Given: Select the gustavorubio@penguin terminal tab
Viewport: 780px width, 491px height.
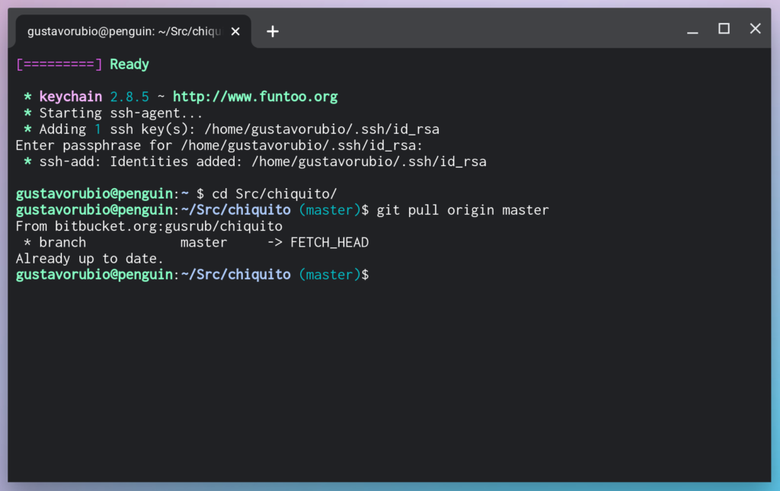Looking at the screenshot, I should [133, 31].
